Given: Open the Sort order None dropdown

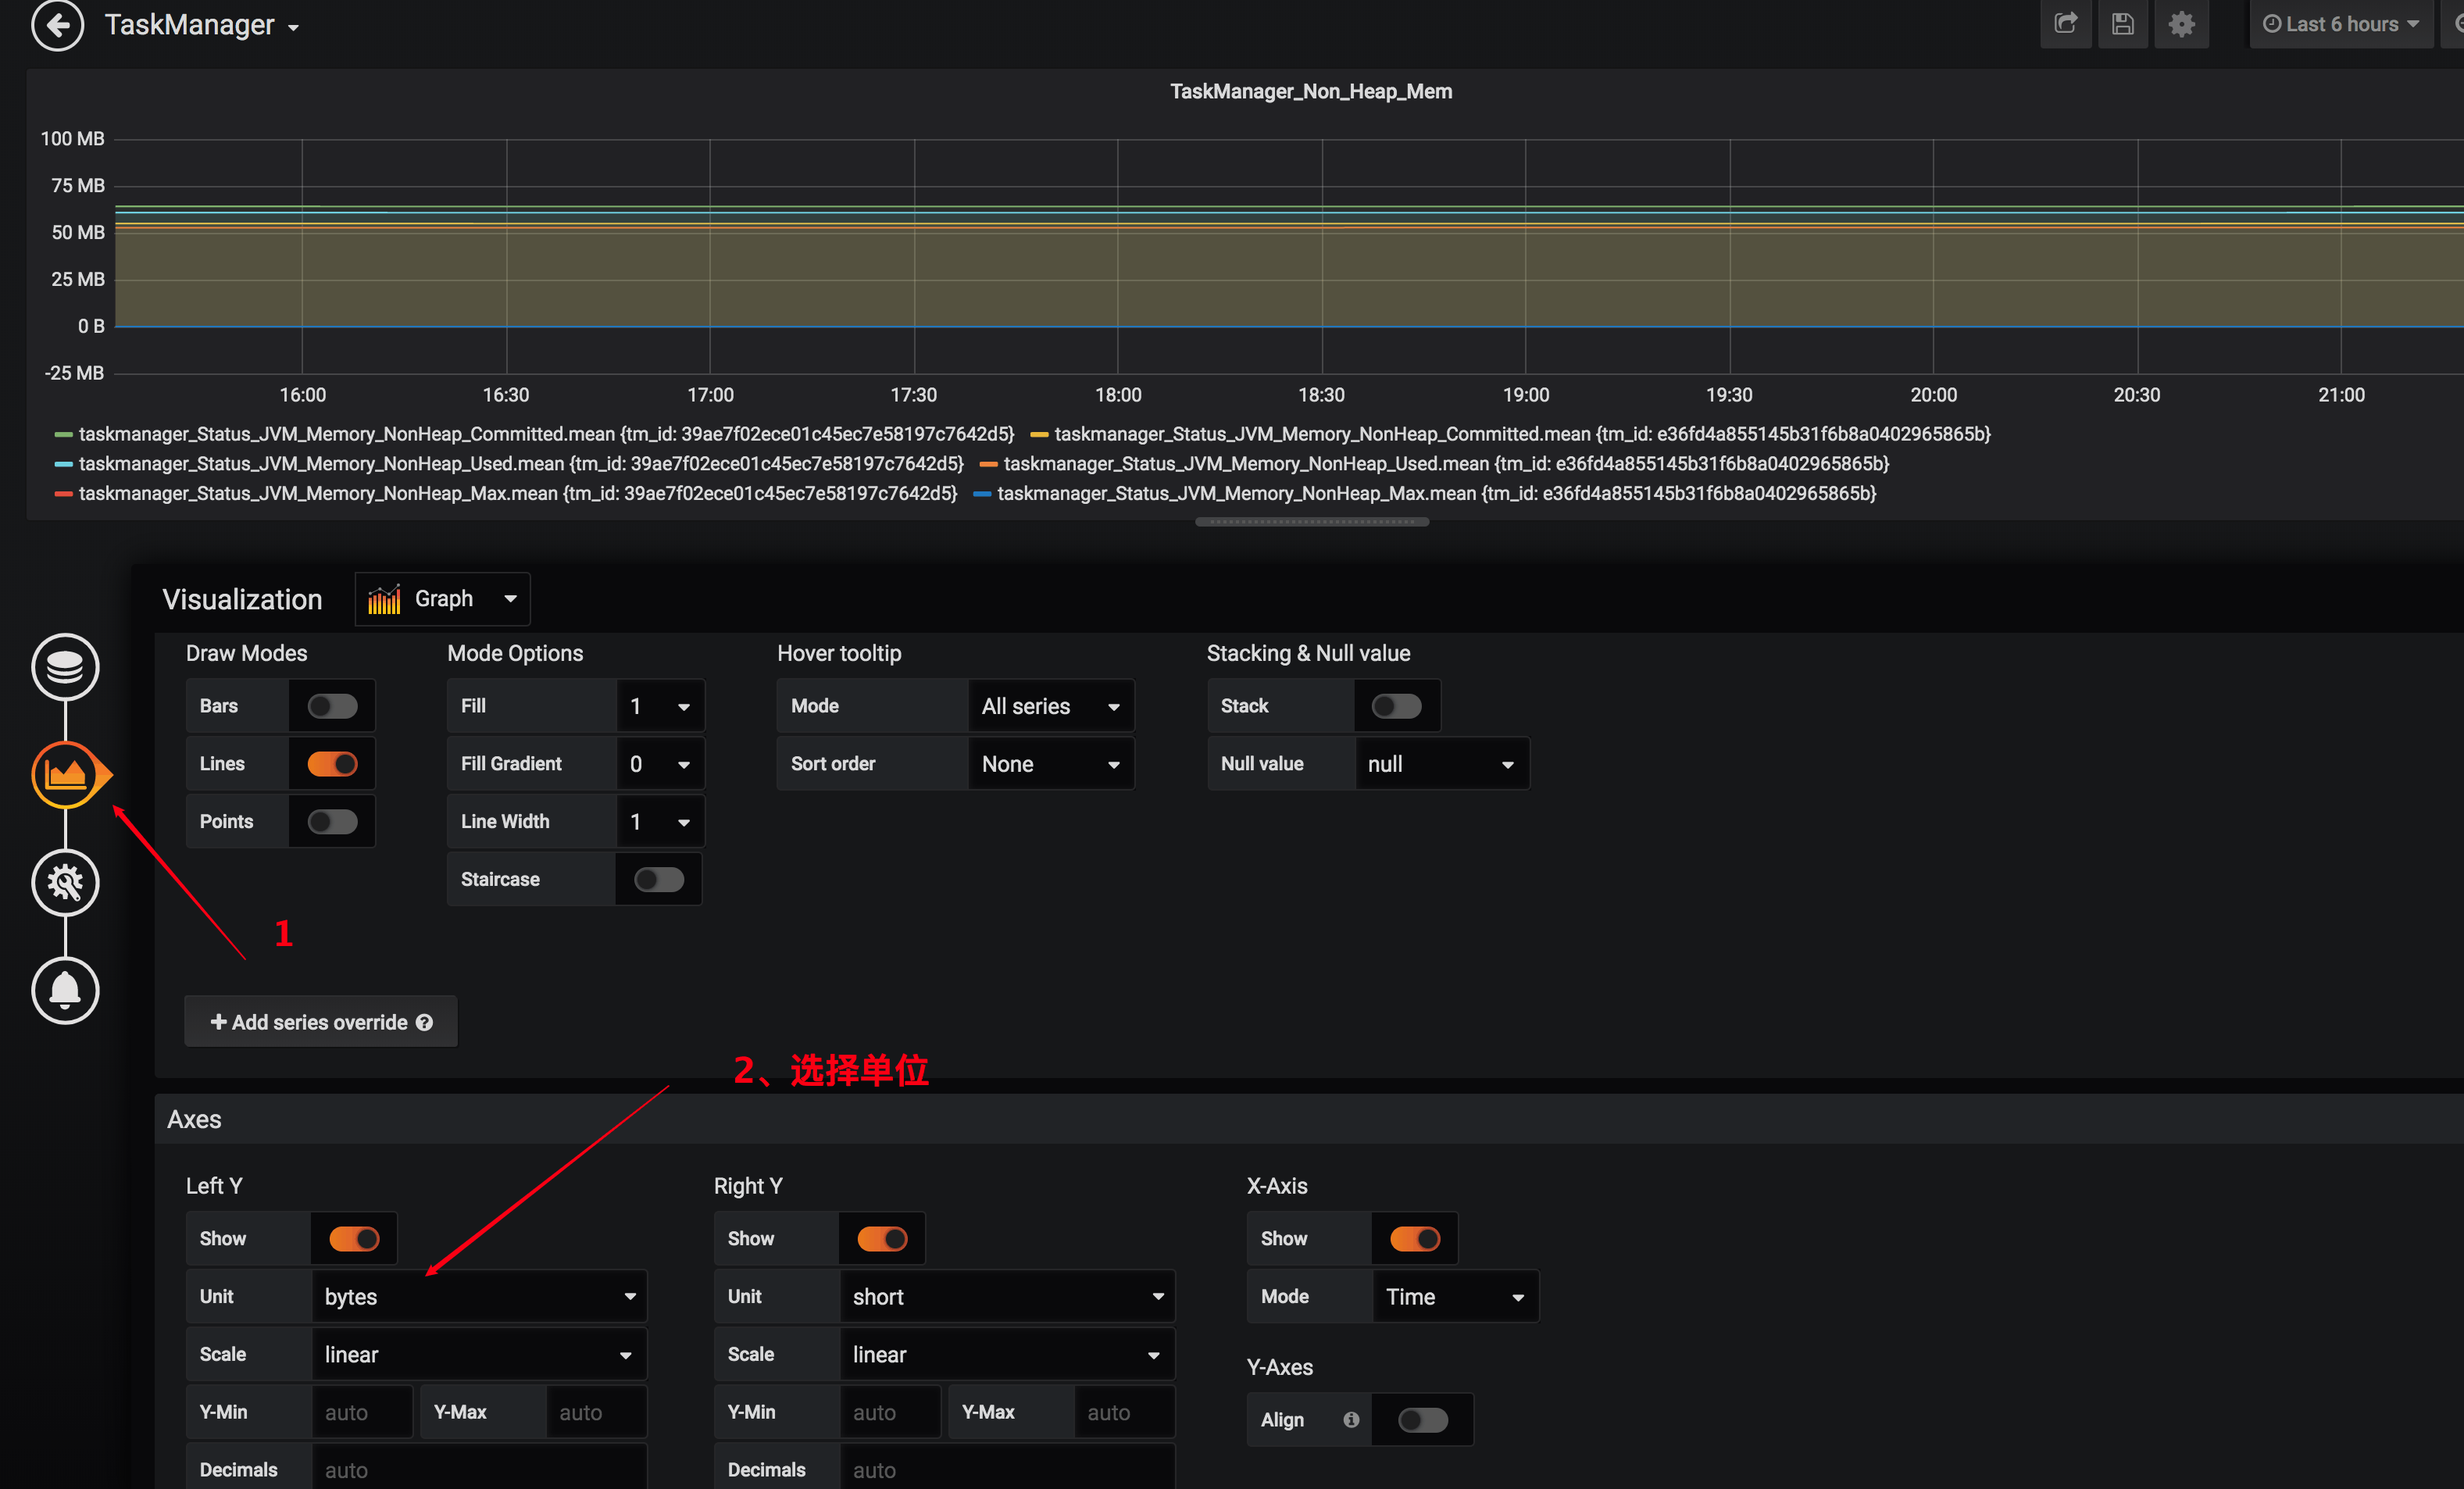Looking at the screenshot, I should click(1051, 764).
